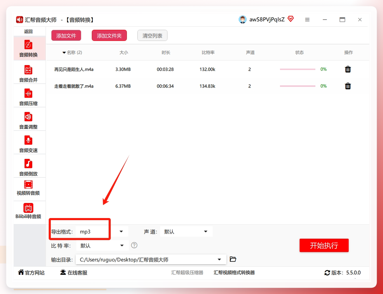Open the 汇帮视频格式转换器 link
383x294 pixels.
[234, 273]
